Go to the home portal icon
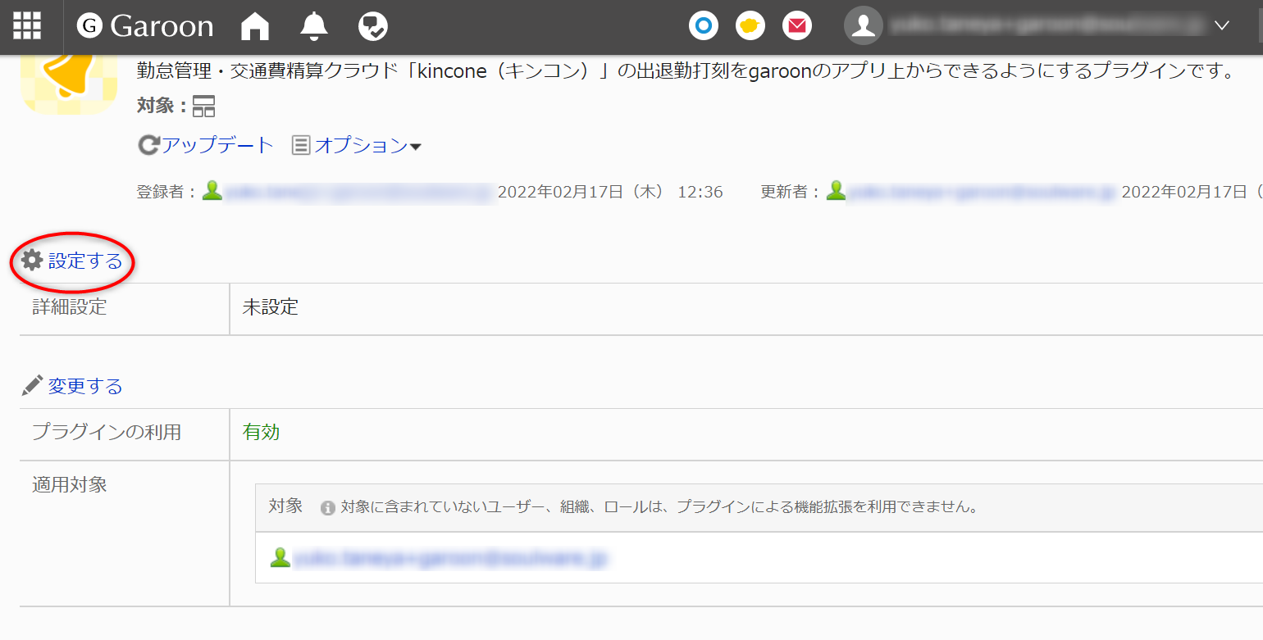 coord(255,26)
